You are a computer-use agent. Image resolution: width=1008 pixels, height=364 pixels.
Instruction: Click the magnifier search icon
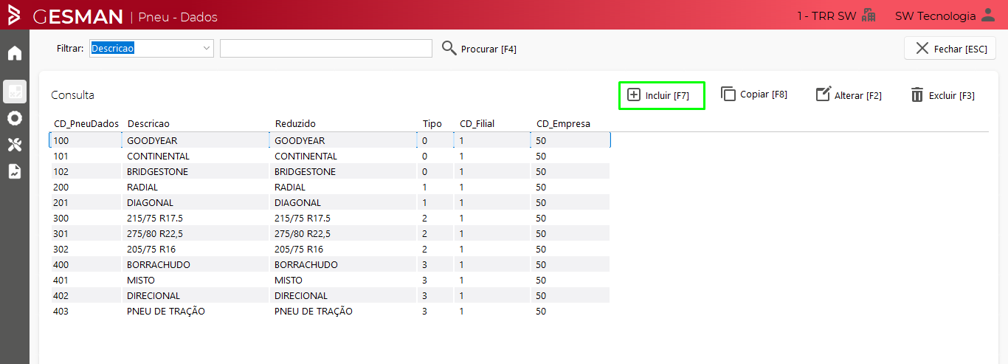pos(449,48)
